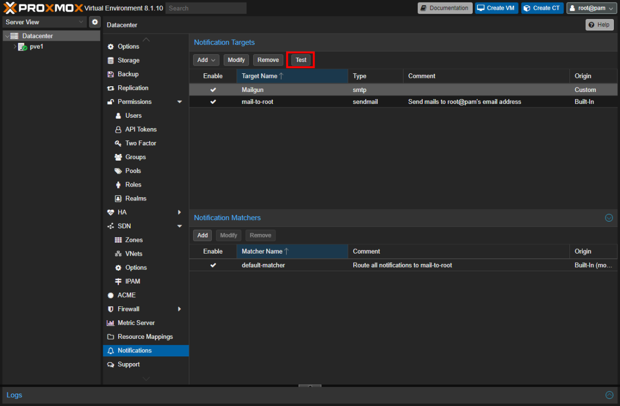
Task: Open the Storage menu item
Action: pos(146,60)
